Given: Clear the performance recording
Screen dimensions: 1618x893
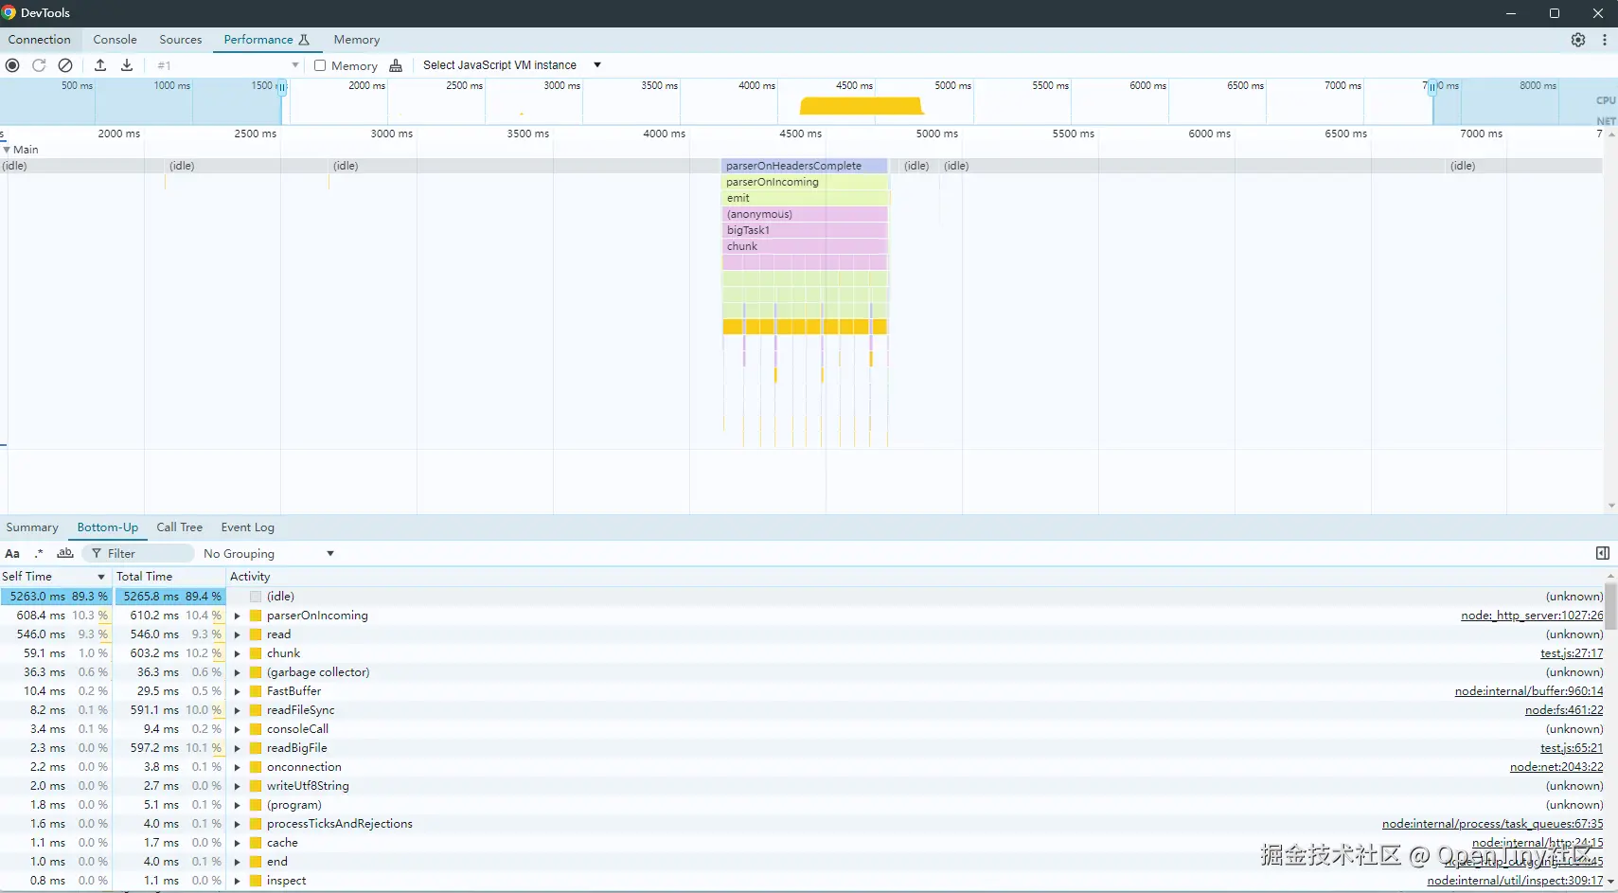Looking at the screenshot, I should click(x=65, y=65).
